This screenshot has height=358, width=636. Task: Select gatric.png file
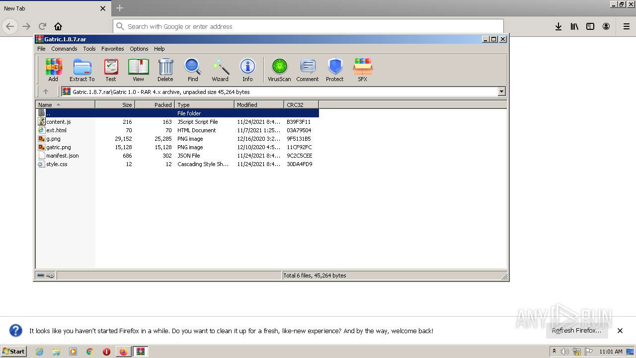[x=177, y=147]
